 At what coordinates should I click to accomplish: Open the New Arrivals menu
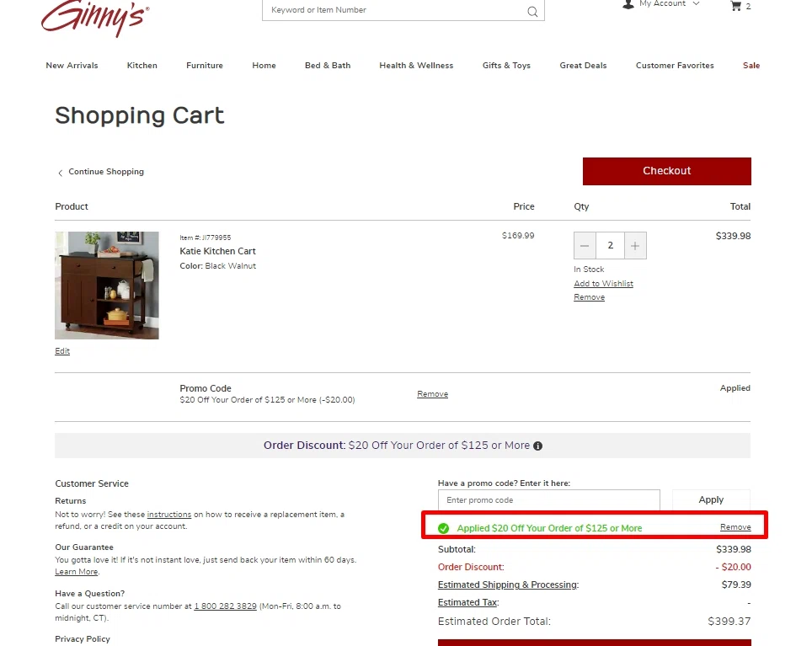click(72, 65)
